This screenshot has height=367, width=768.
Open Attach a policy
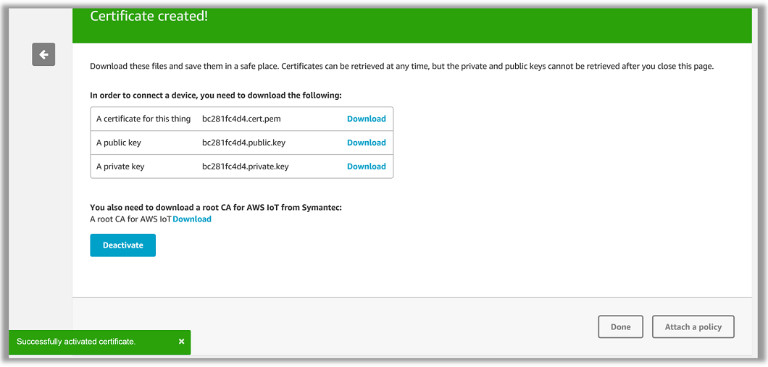click(693, 327)
